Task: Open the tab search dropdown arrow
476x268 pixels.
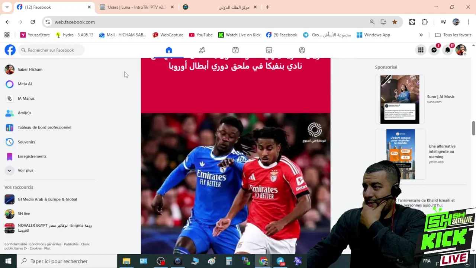Action: [7, 7]
